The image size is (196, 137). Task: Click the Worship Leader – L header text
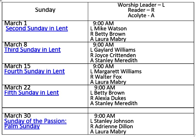[141, 5]
